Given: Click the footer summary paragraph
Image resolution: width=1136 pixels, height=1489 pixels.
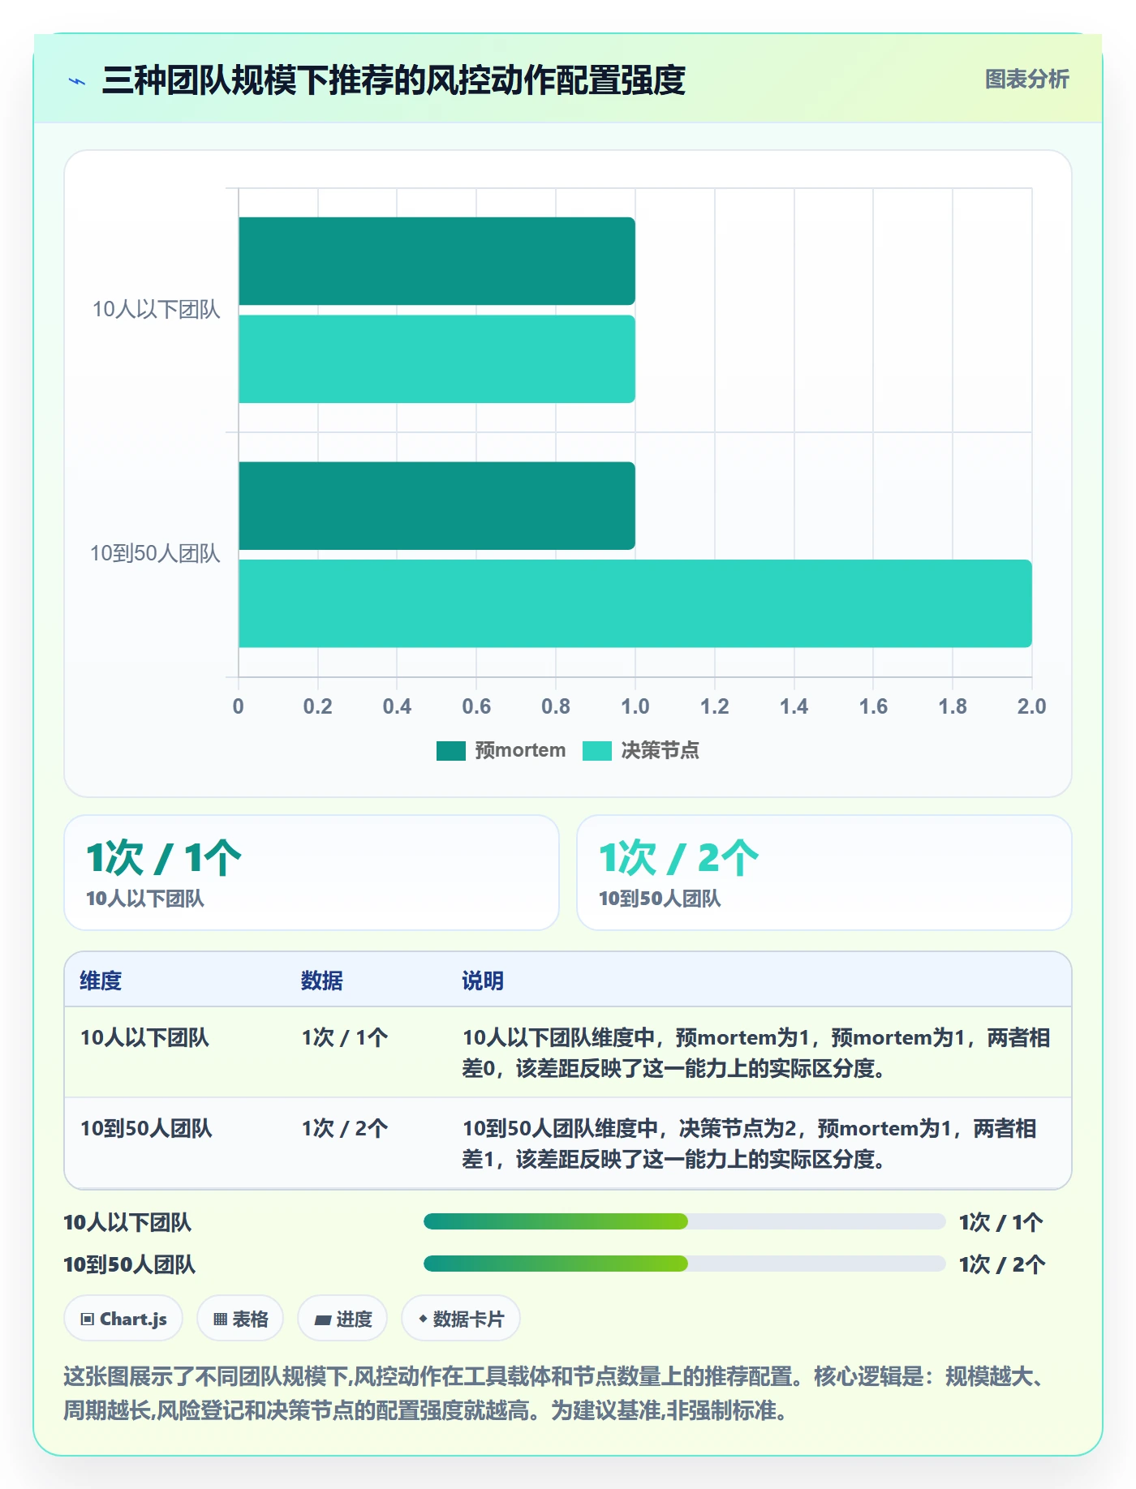Looking at the screenshot, I should coord(557,1393).
